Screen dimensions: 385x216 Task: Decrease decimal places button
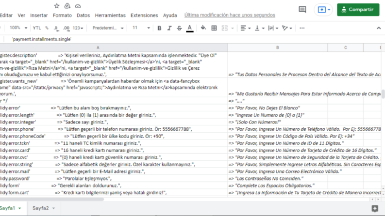[x=56, y=28]
